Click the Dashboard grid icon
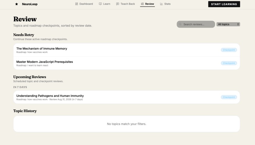This screenshot has width=255, height=145. tap(77, 4)
